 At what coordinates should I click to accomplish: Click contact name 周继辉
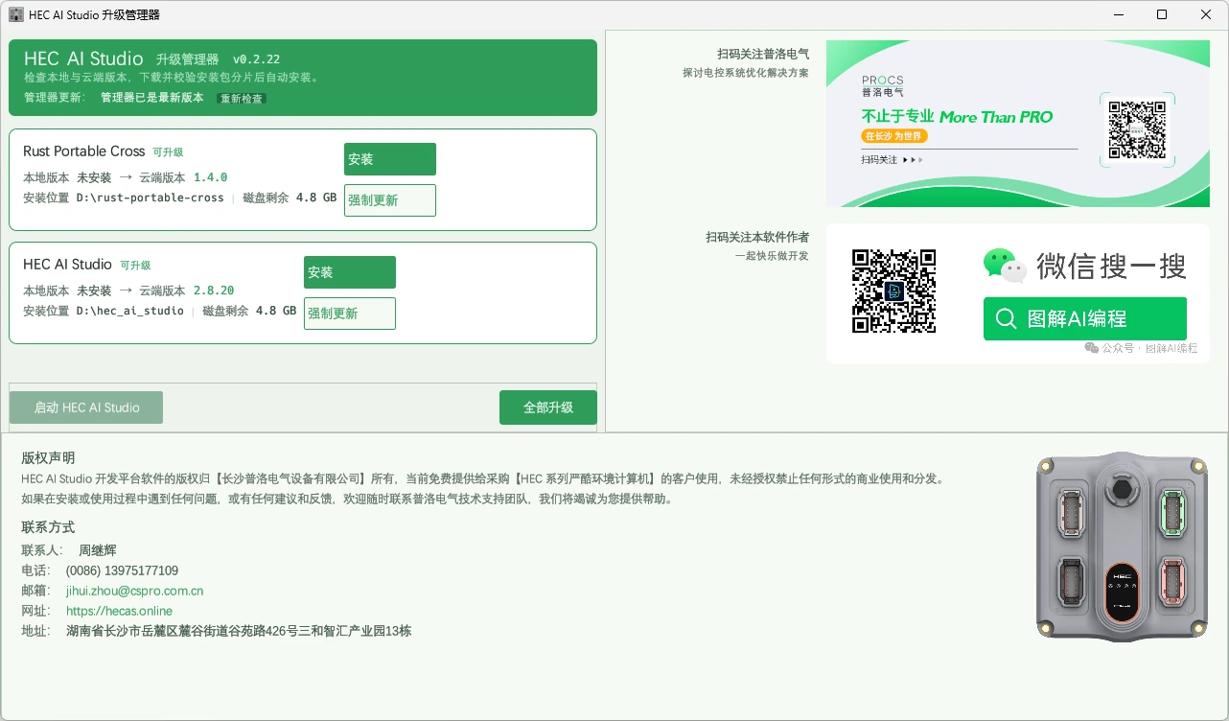pos(98,550)
